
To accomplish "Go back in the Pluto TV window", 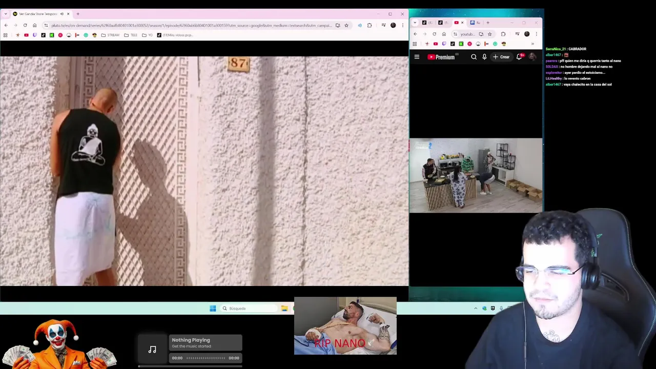I will tap(6, 25).
